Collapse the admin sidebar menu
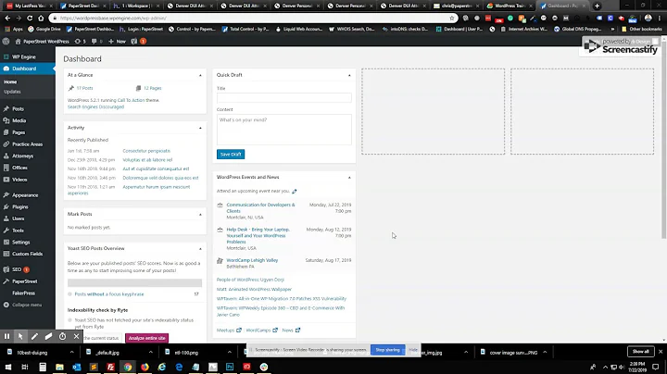This screenshot has width=667, height=374. [x=26, y=305]
